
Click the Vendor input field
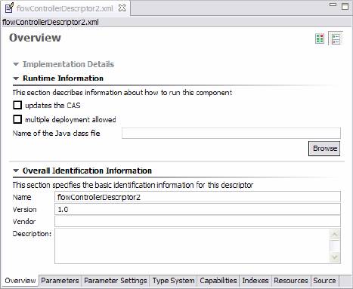(x=197, y=221)
